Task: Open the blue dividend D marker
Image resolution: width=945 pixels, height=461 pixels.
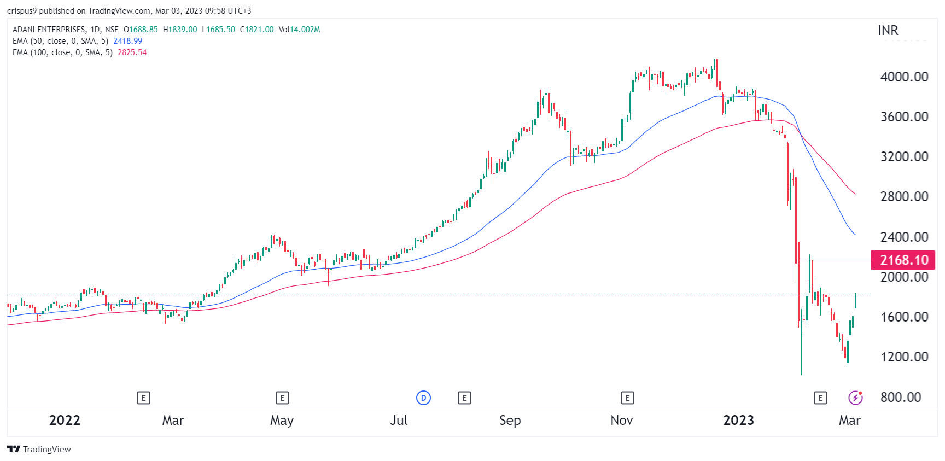Action: pyautogui.click(x=423, y=398)
